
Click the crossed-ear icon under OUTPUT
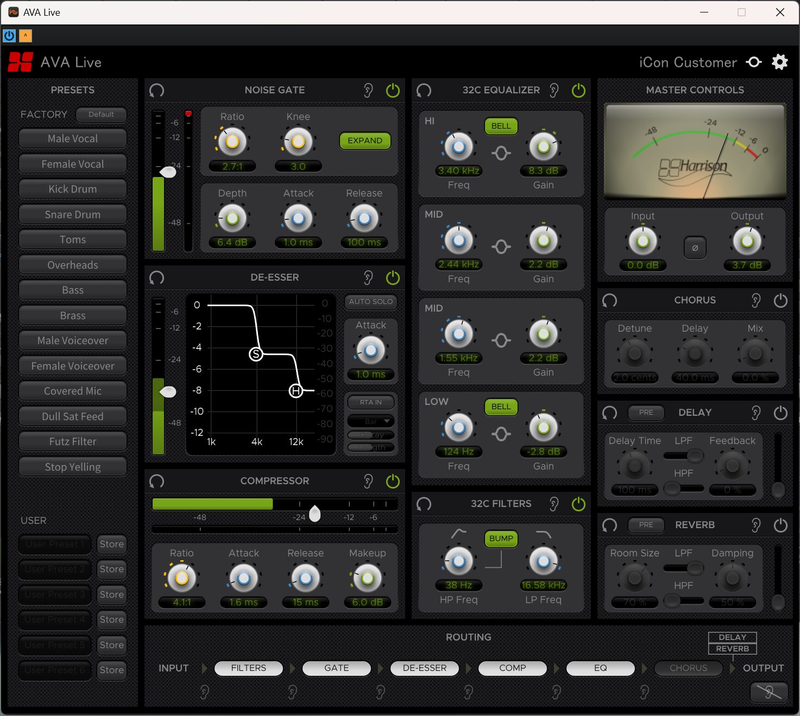click(x=769, y=692)
